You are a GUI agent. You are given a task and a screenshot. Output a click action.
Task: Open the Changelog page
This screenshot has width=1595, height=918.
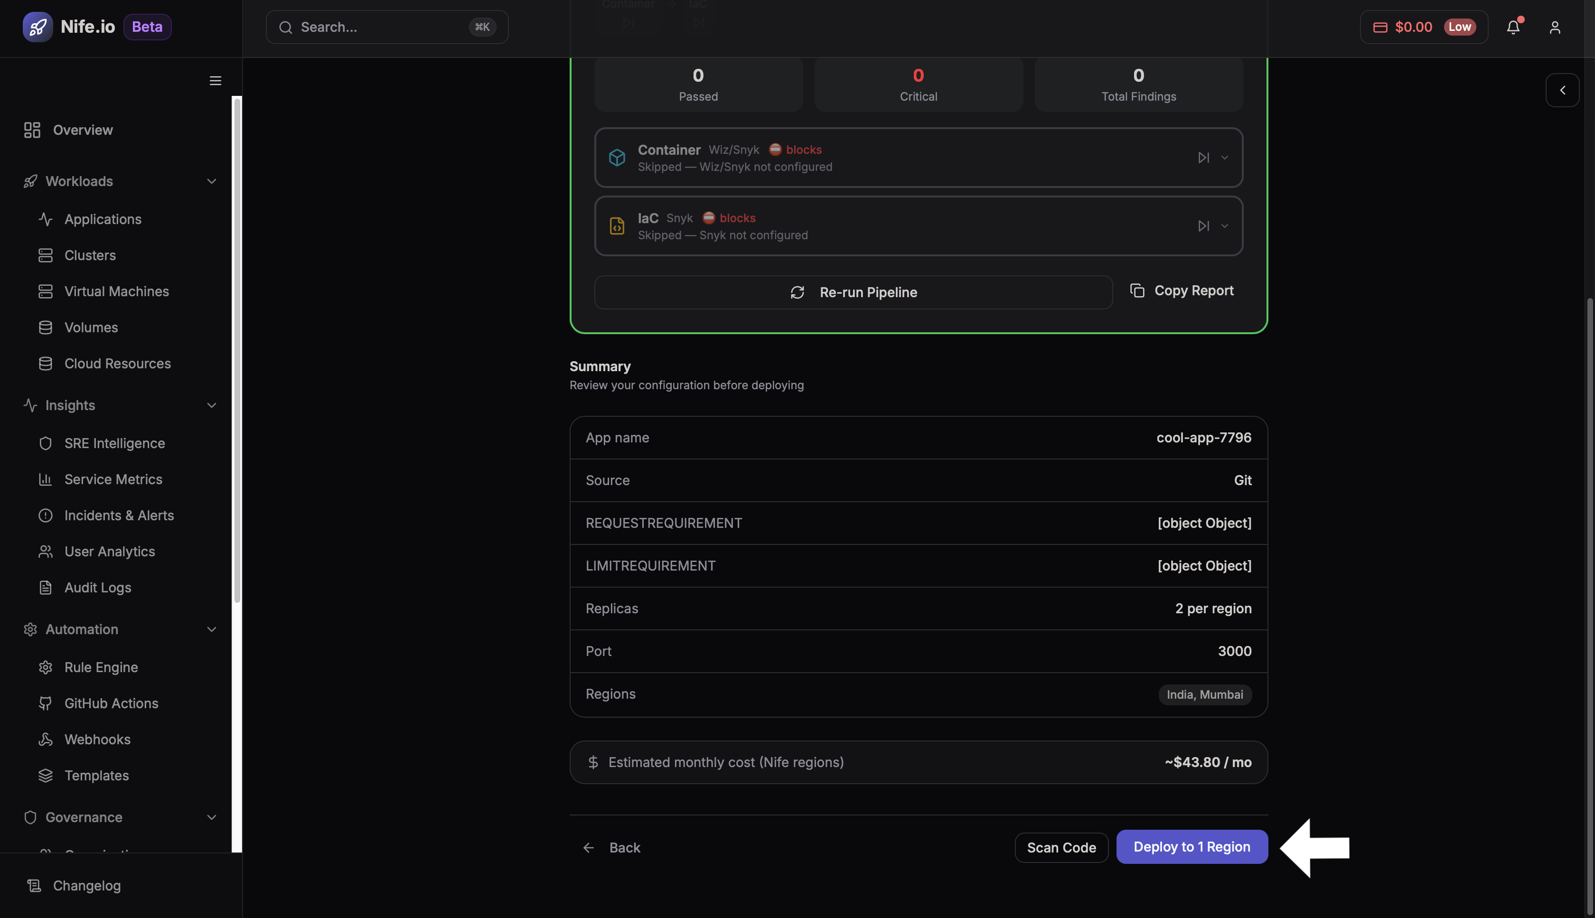point(87,885)
